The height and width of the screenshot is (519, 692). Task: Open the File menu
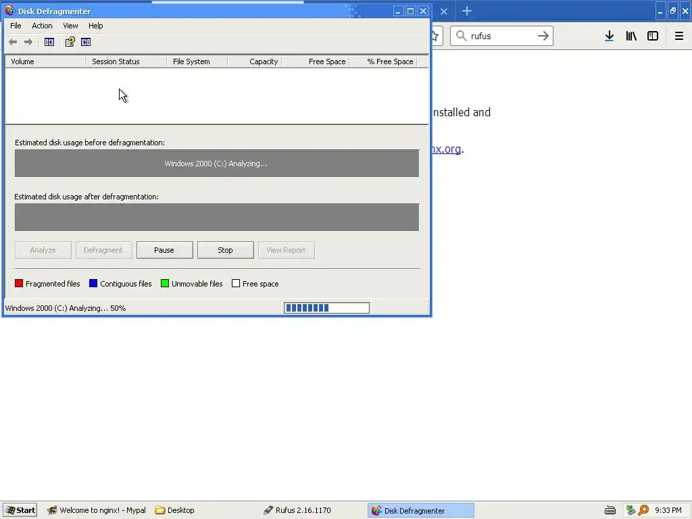point(16,26)
